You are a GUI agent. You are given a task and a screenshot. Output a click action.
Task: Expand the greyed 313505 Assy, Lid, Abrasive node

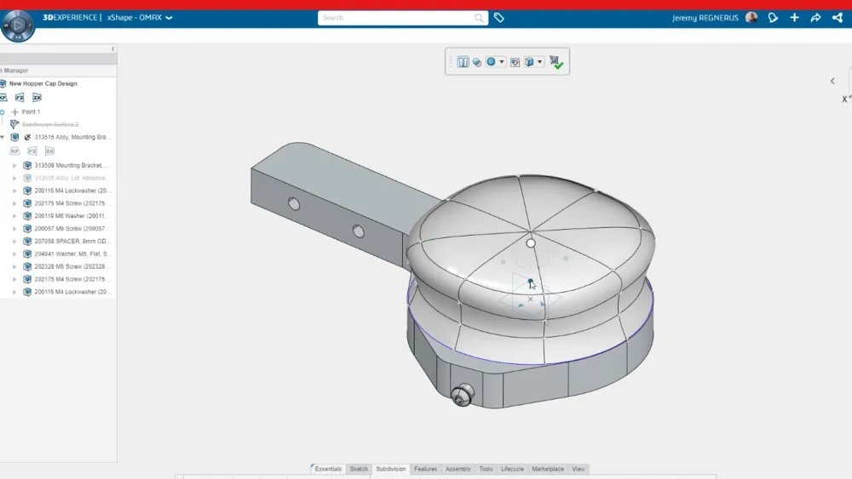pyautogui.click(x=14, y=178)
